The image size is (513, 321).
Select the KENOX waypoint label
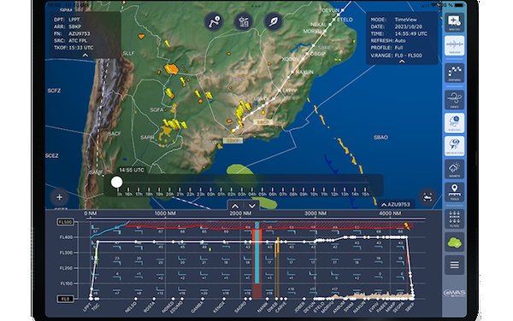point(219,307)
